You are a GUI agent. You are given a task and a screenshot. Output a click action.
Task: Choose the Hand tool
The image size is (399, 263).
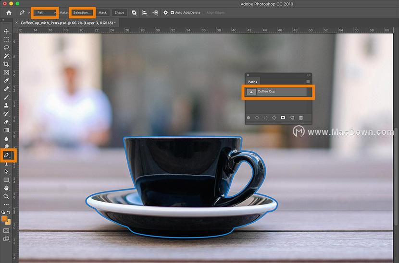pyautogui.click(x=6, y=188)
